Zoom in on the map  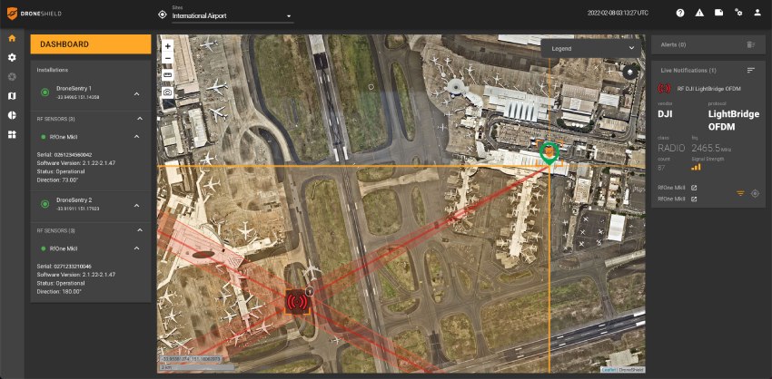pos(168,45)
